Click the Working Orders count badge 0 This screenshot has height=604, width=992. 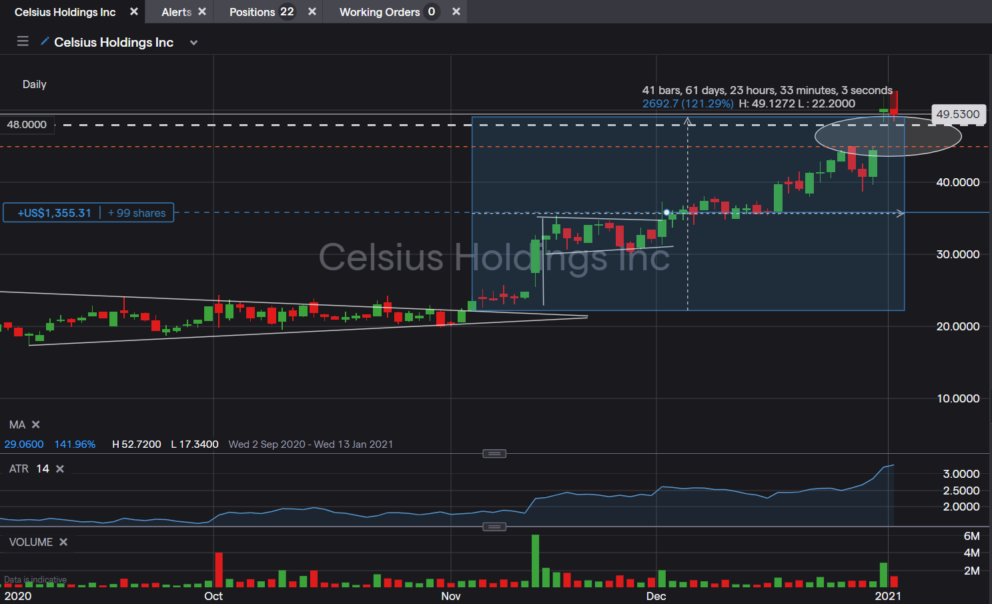tap(432, 12)
